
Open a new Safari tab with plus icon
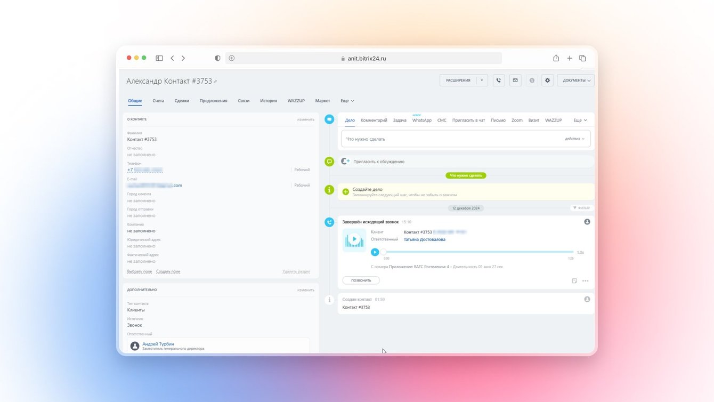tap(570, 58)
